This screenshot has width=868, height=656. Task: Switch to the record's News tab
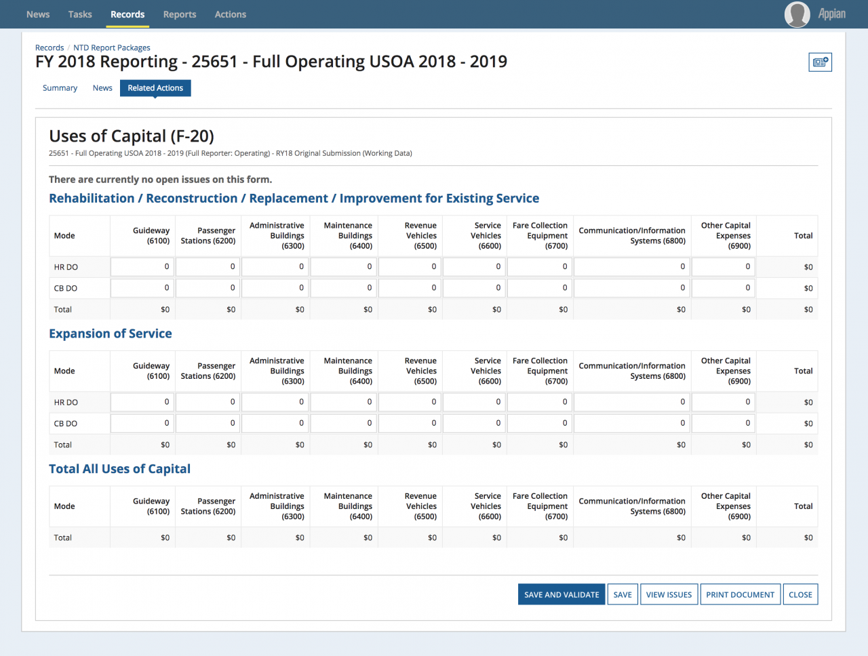(102, 88)
